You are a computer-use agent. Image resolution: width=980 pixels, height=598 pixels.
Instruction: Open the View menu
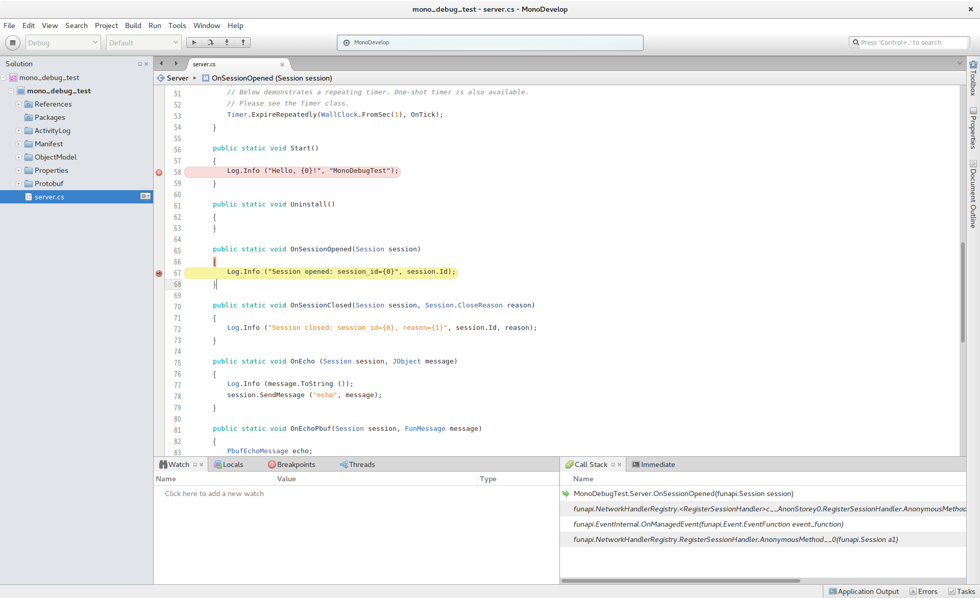pyautogui.click(x=50, y=25)
